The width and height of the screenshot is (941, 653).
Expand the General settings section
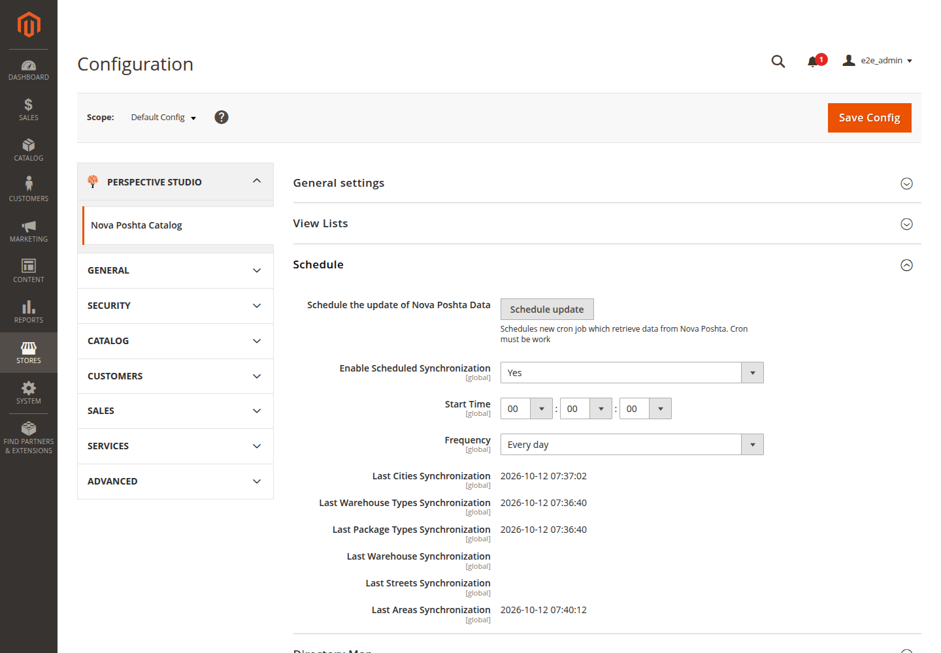pyautogui.click(x=607, y=183)
